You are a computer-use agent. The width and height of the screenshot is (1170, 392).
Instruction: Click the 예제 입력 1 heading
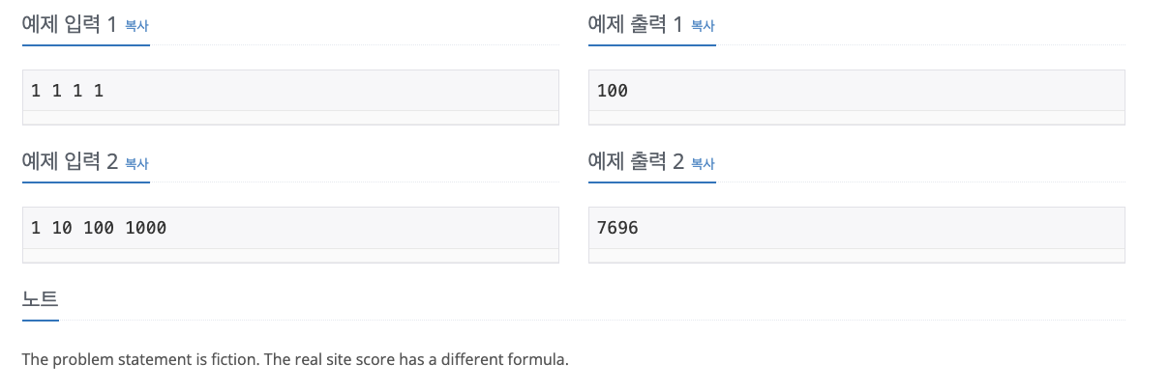pyautogui.click(x=70, y=25)
